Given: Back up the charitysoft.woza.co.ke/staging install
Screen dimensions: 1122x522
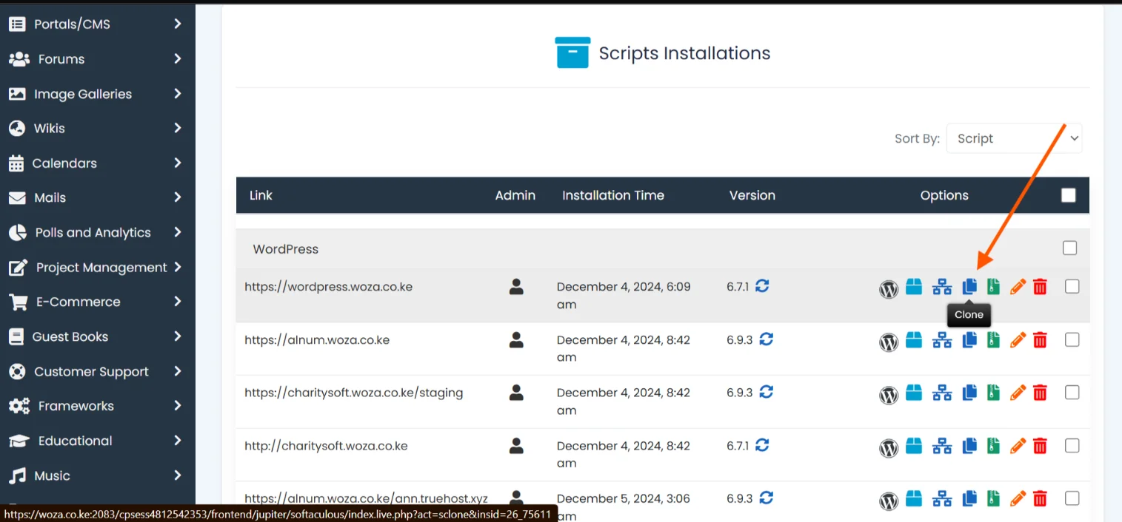Looking at the screenshot, I should tap(992, 393).
